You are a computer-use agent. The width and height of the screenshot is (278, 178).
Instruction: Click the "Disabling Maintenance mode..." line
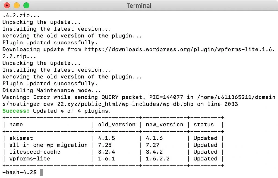pyautogui.click(x=52, y=90)
